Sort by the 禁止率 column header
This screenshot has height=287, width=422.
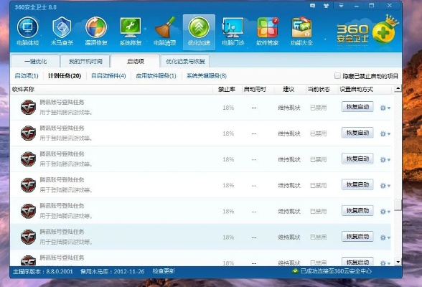point(227,89)
